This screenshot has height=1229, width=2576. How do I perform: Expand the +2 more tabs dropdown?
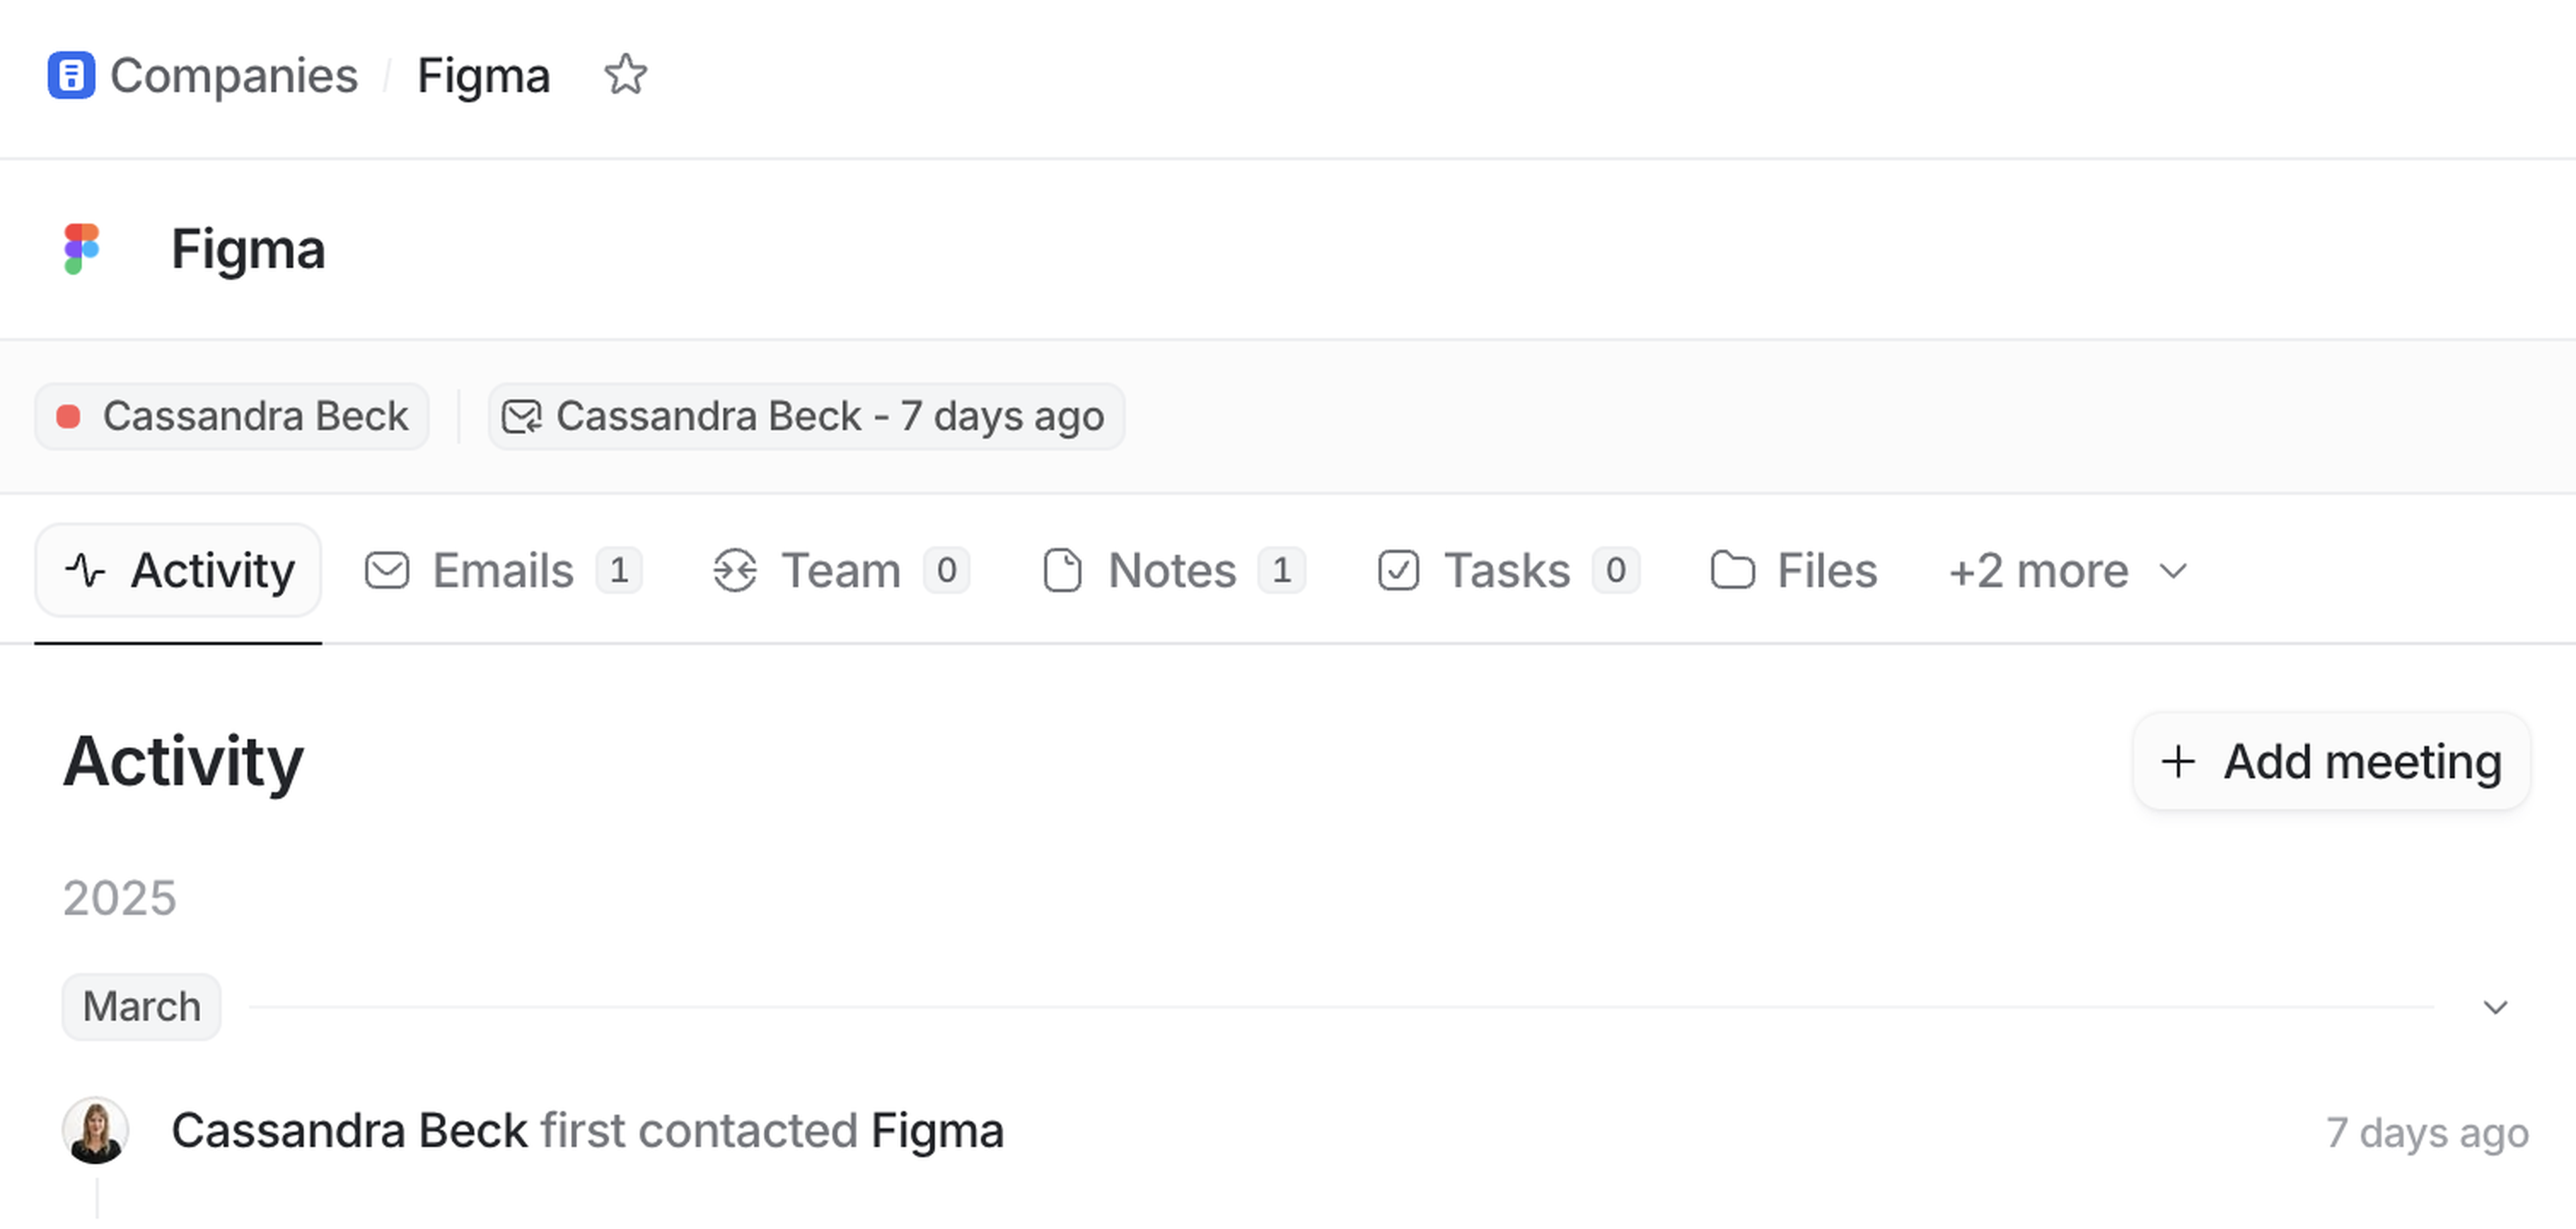(x=2067, y=571)
